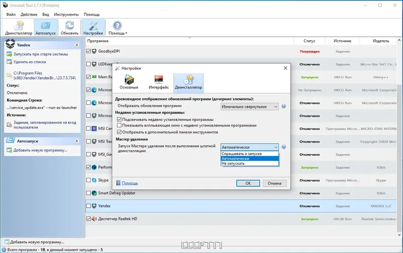Click the Удалить из списка icon
Viewport: 403px width, 253px height.
pos(9,62)
